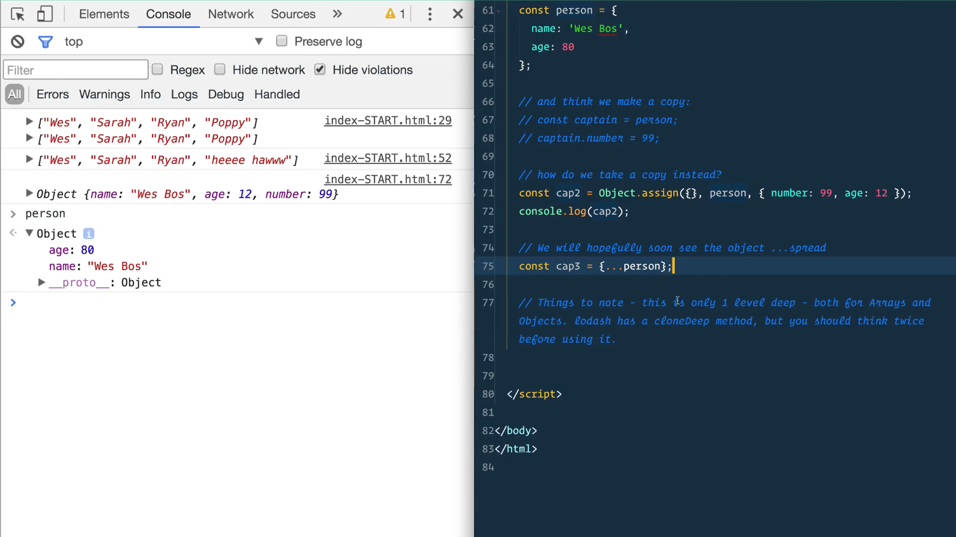Screen dimensions: 956x537
Task: Filter console by Errors
Action: point(53,94)
